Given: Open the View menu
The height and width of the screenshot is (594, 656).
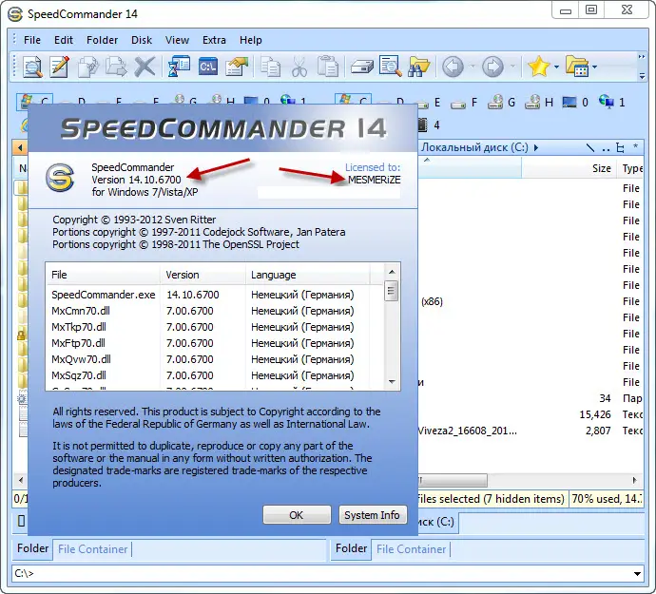Looking at the screenshot, I should (177, 40).
